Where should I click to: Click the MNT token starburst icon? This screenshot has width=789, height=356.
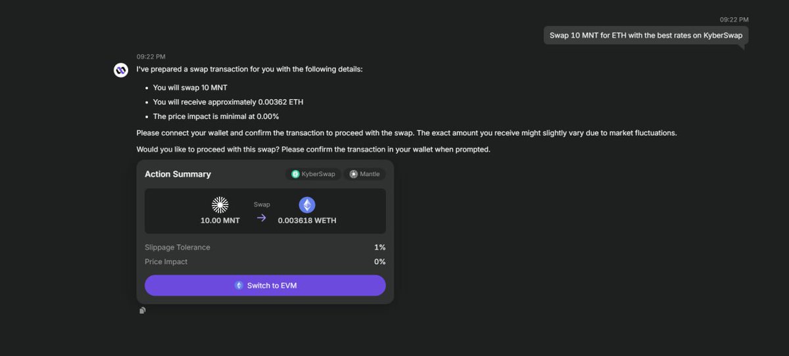coord(220,205)
